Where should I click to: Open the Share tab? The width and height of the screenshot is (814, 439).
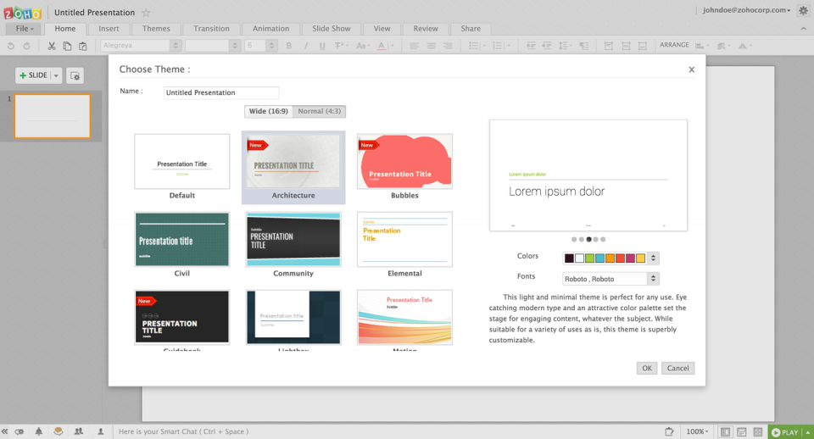pos(471,29)
